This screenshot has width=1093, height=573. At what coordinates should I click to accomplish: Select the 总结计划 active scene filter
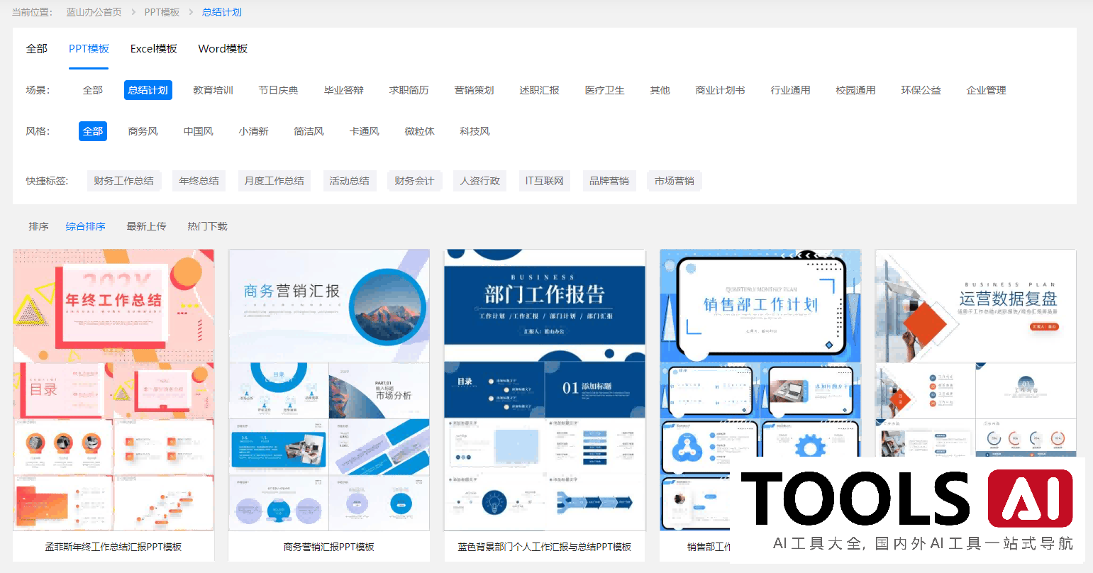pyautogui.click(x=148, y=90)
